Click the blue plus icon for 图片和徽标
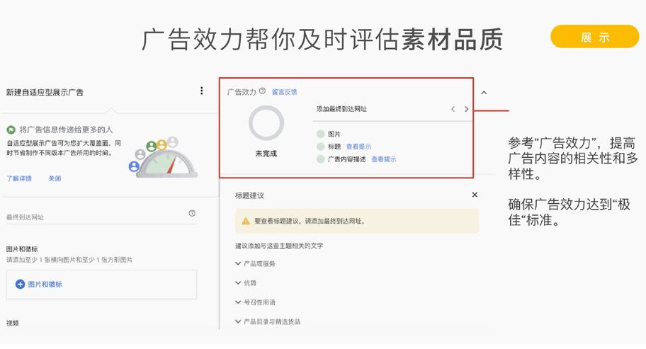Viewport: 646px width, 349px height. click(x=20, y=284)
